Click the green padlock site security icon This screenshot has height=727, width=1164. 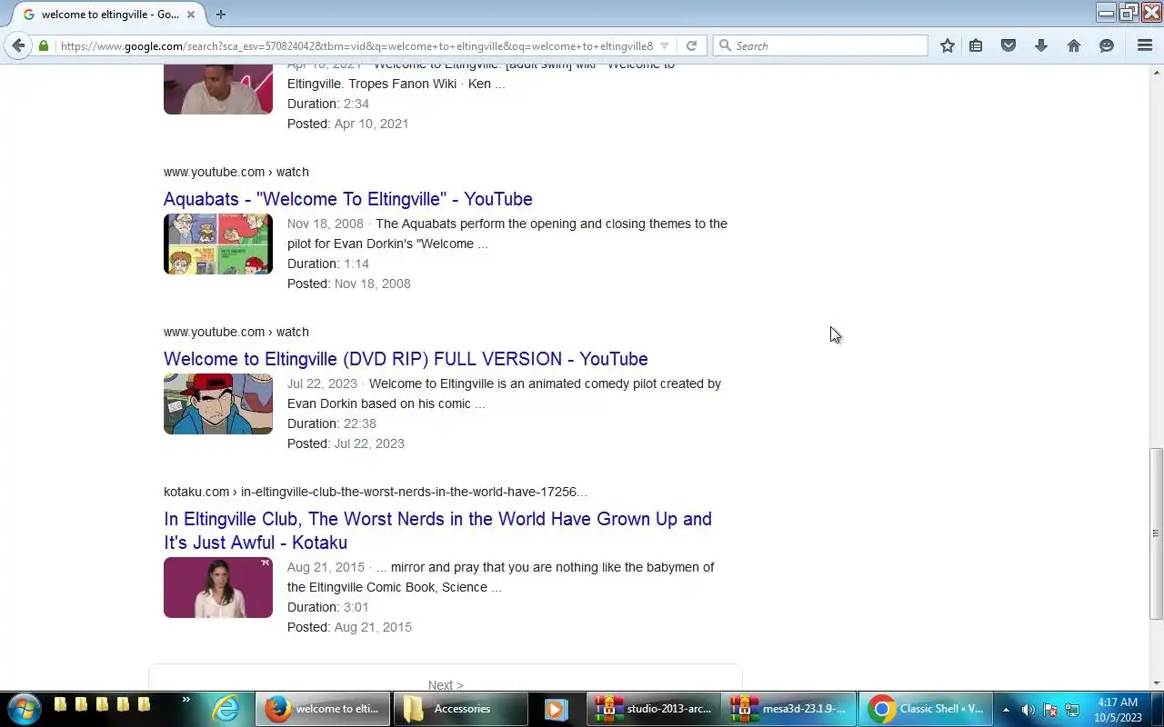pos(43,45)
